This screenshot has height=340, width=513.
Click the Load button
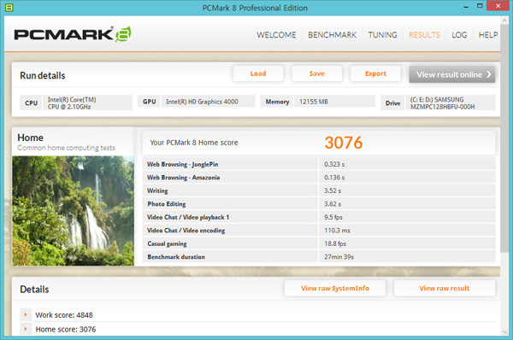pyautogui.click(x=258, y=73)
